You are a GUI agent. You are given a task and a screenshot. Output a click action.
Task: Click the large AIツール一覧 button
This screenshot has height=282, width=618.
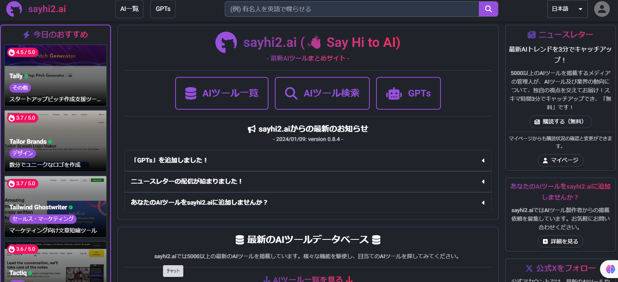pyautogui.click(x=222, y=93)
